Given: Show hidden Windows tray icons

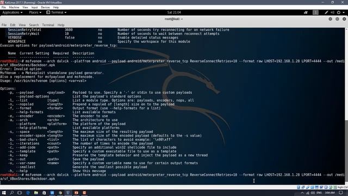Looking at the screenshot, I should (302, 193).
